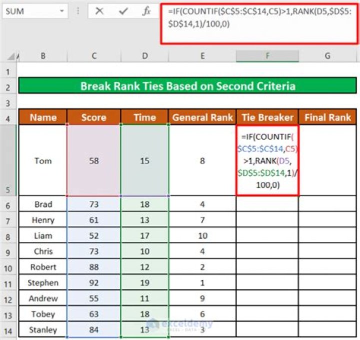This screenshot has width=360, height=340.
Task: Select column E header
Action: 202,56
